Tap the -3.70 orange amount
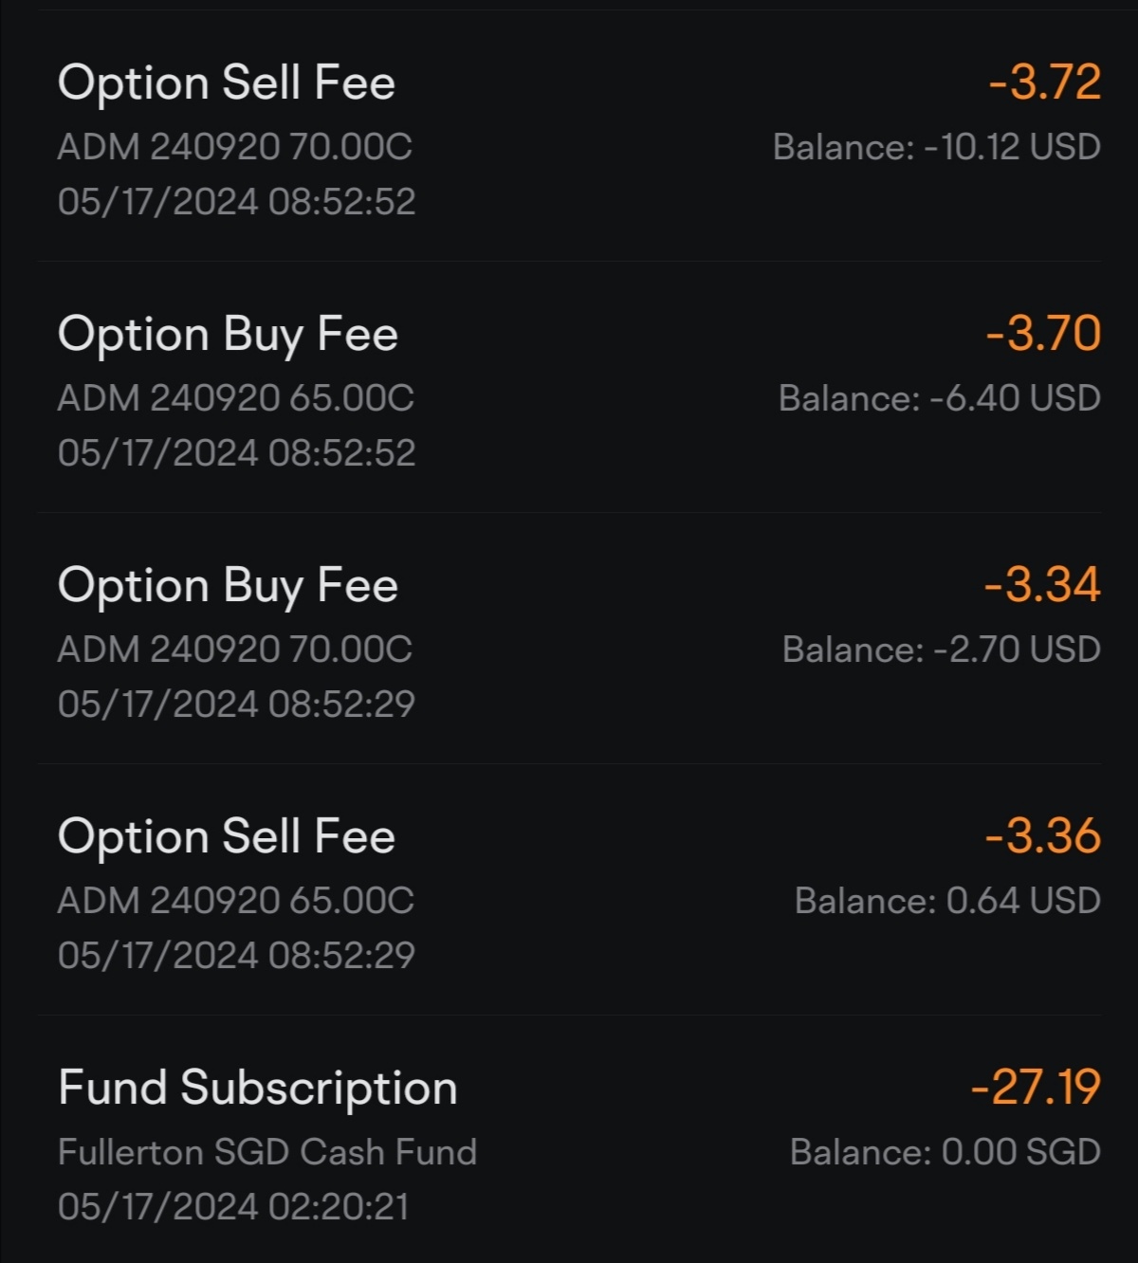Image resolution: width=1138 pixels, height=1263 pixels. (1043, 334)
